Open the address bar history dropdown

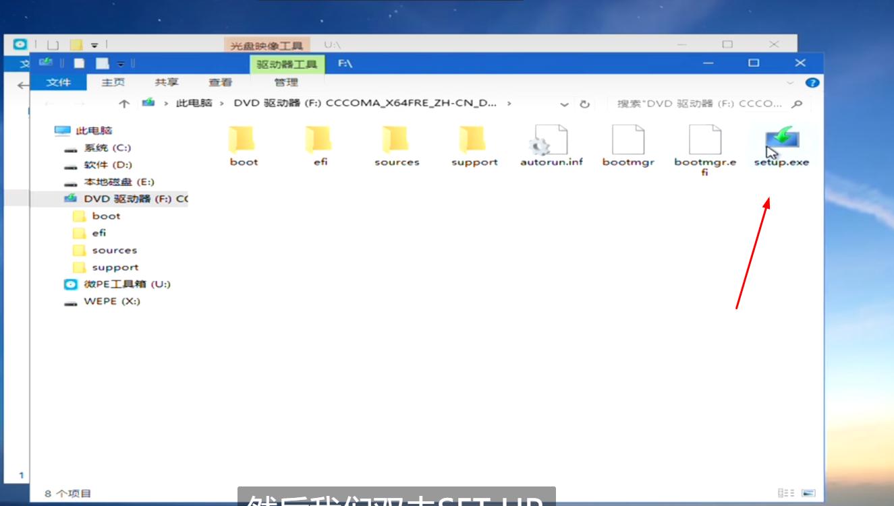tap(564, 104)
